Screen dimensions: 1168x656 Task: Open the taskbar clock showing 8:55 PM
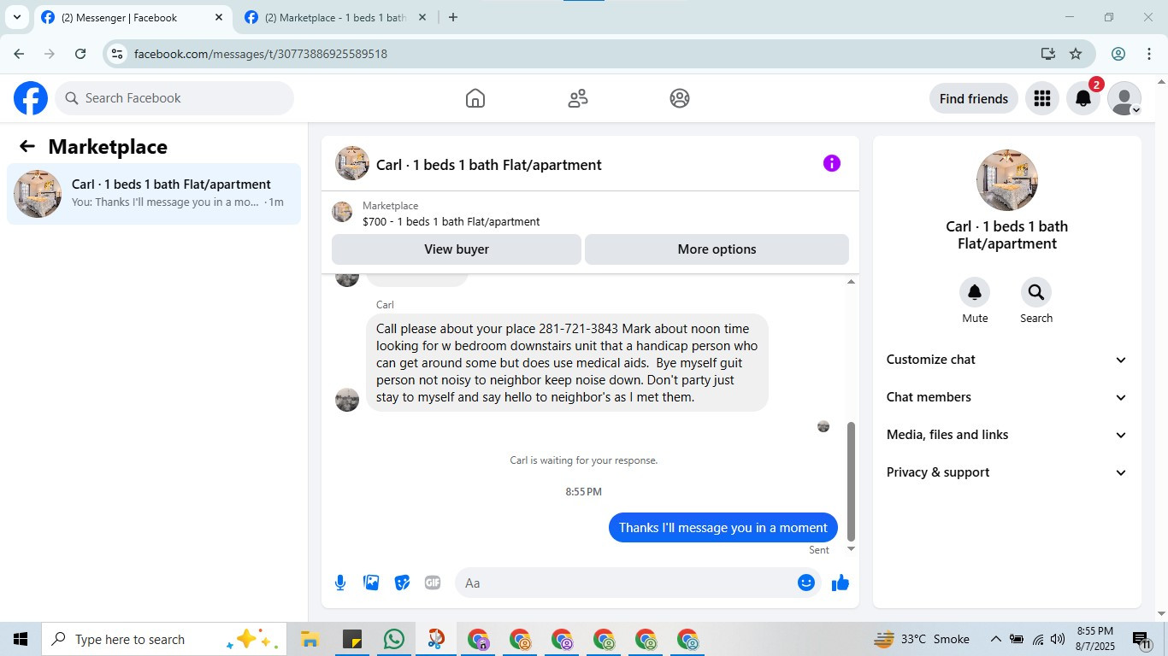coord(1094,639)
